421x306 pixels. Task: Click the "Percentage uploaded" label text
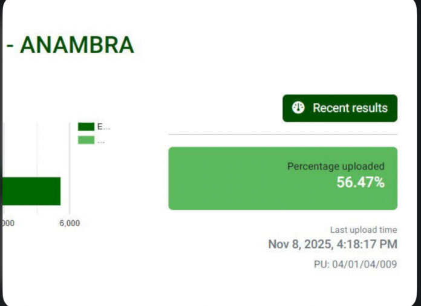pos(335,166)
